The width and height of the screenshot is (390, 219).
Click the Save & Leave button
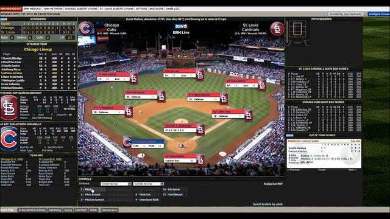(x=109, y=210)
